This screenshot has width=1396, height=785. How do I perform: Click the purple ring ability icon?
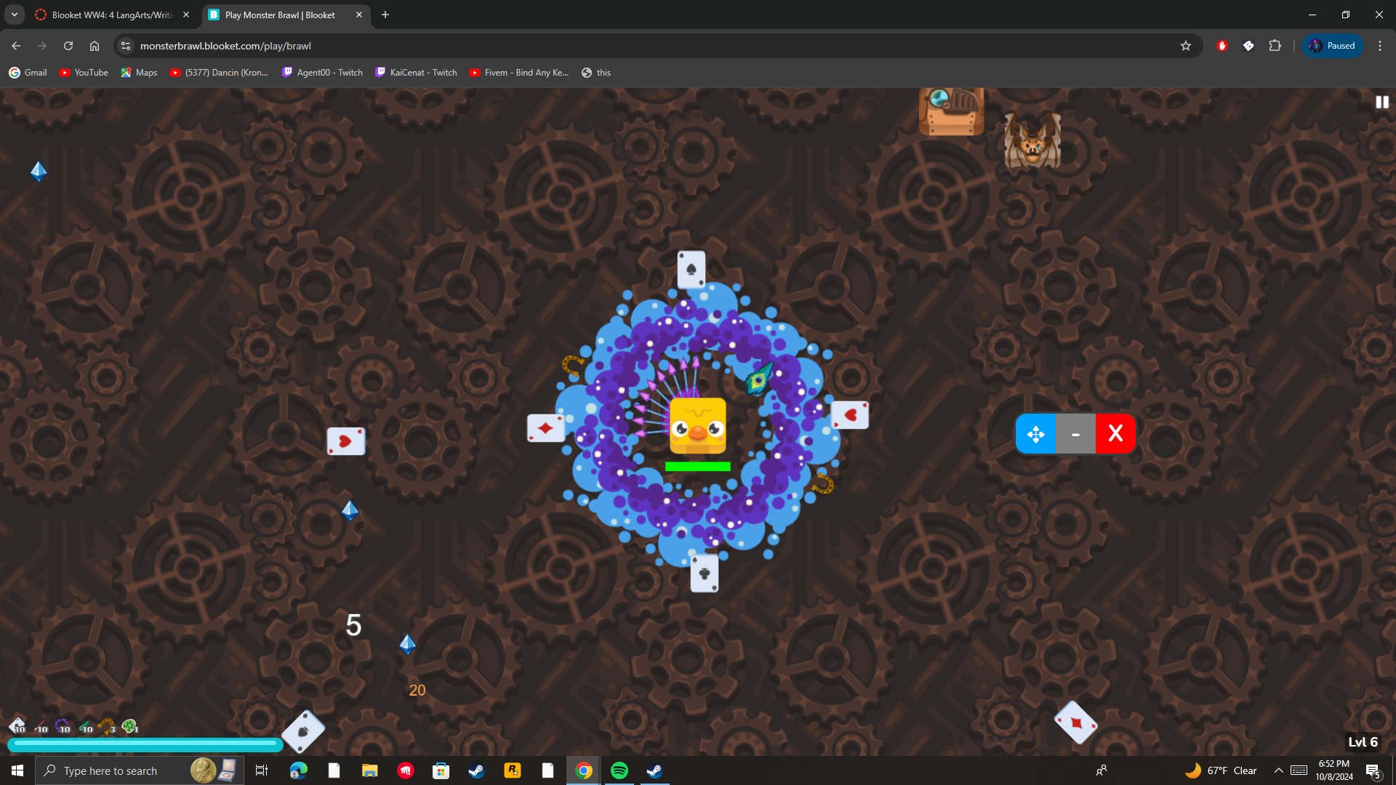click(62, 726)
